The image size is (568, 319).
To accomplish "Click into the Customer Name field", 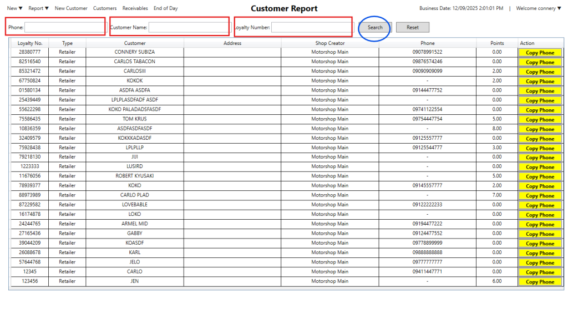I will tap(188, 27).
